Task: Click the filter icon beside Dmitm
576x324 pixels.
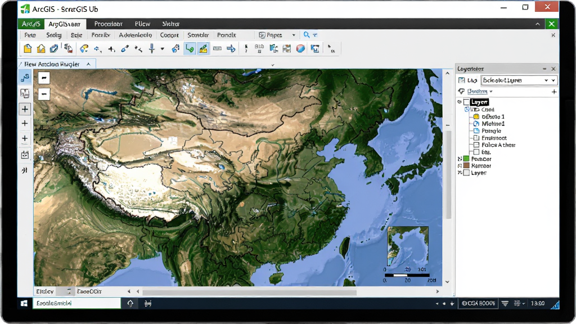Action: 461,91
